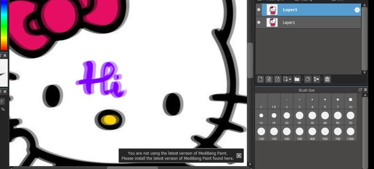Set brush size to 70

point(350,117)
